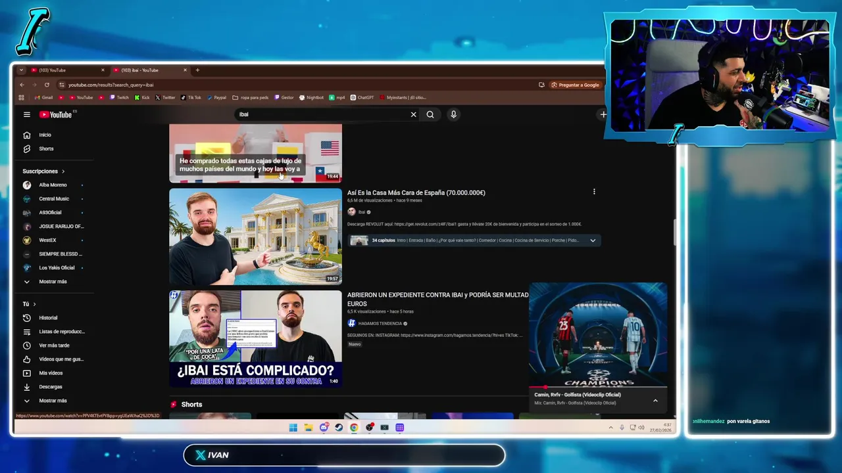Open the Nightbot bookmark
The image size is (842, 473).
pos(312,97)
